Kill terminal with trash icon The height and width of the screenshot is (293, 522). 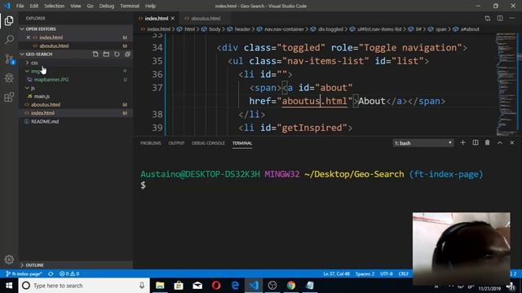tap(488, 143)
